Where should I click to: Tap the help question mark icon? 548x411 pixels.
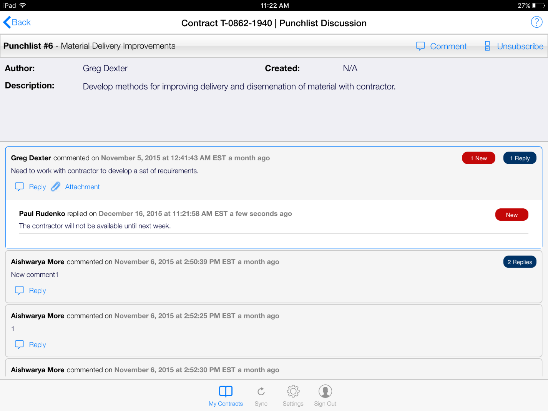tap(536, 22)
